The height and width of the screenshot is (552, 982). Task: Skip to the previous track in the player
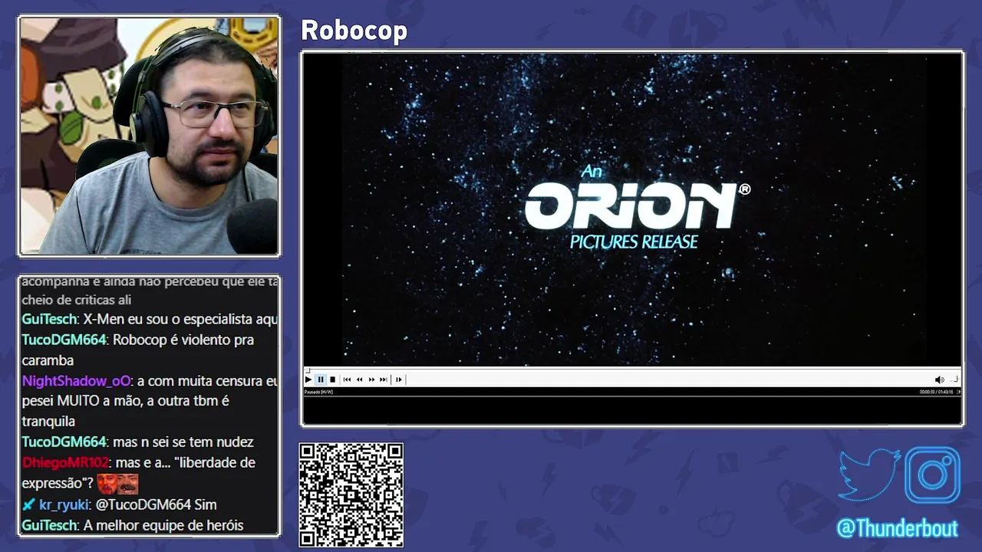click(347, 379)
